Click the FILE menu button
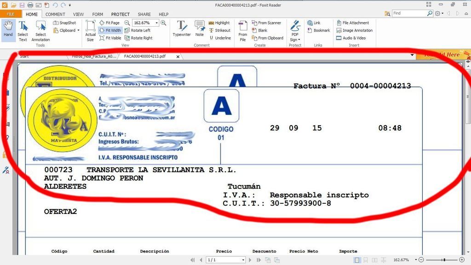The height and width of the screenshot is (265, 471). 10,14
